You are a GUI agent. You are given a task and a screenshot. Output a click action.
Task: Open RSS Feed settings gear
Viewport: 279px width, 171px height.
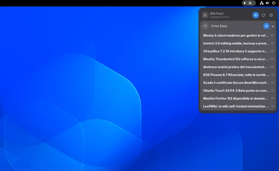[x=271, y=15]
